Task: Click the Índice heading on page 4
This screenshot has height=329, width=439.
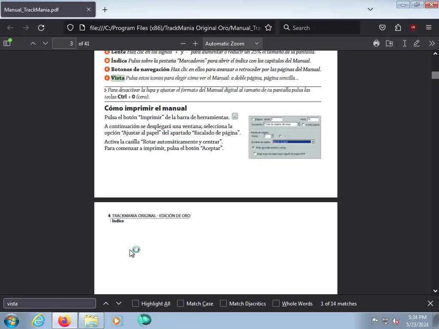Action: (x=118, y=221)
